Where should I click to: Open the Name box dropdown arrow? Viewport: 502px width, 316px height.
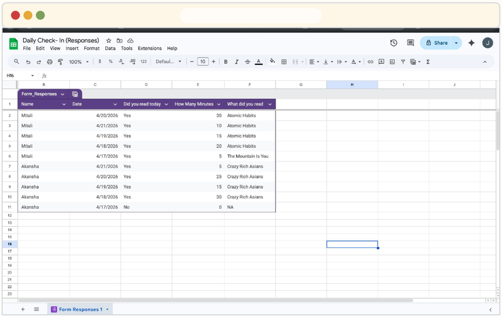point(32,75)
